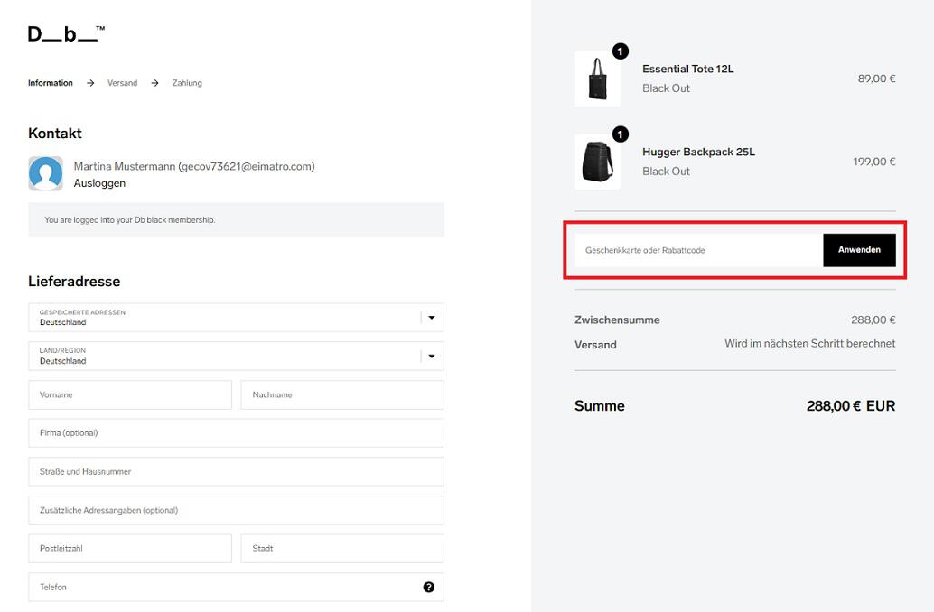Click the Hugger Backpack 25L product name

click(x=699, y=152)
